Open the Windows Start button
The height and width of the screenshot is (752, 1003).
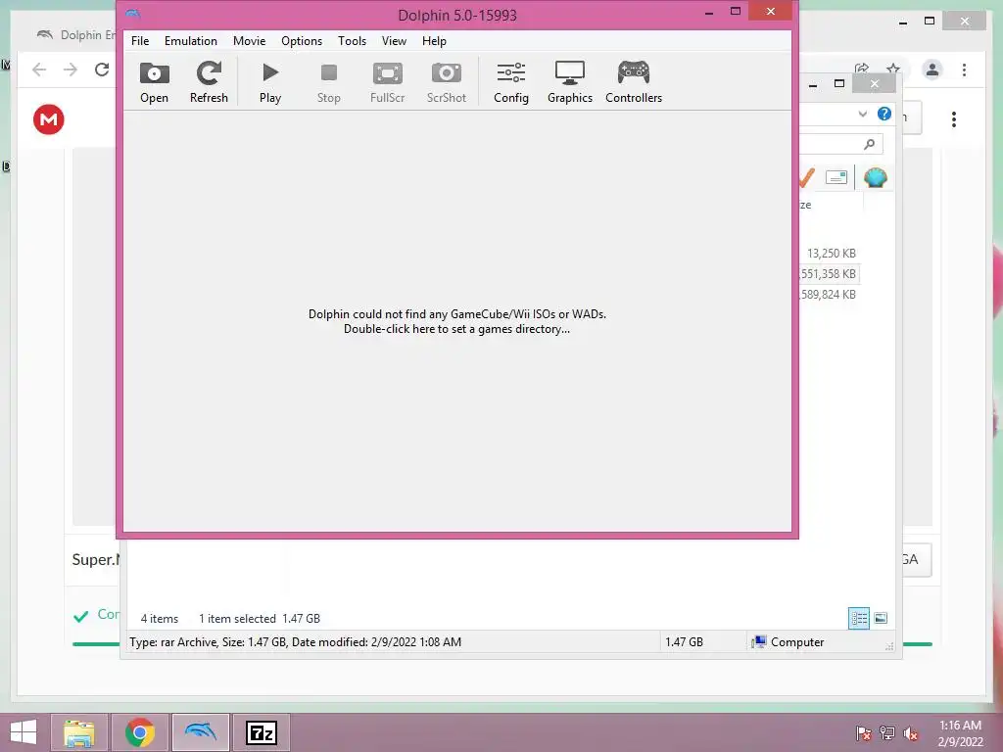click(x=24, y=732)
